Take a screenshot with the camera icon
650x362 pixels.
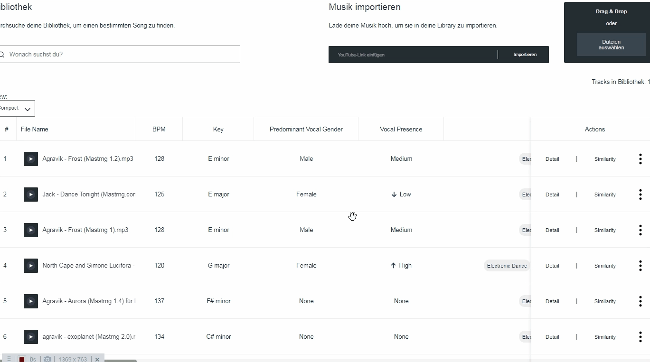pos(47,359)
